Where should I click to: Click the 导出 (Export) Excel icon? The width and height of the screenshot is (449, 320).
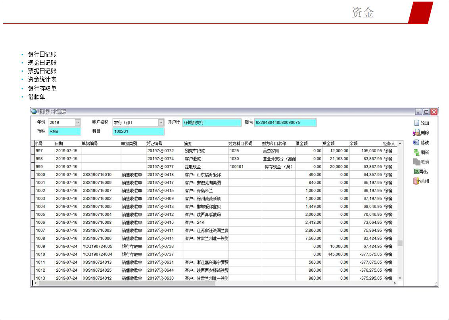[x=416, y=172]
